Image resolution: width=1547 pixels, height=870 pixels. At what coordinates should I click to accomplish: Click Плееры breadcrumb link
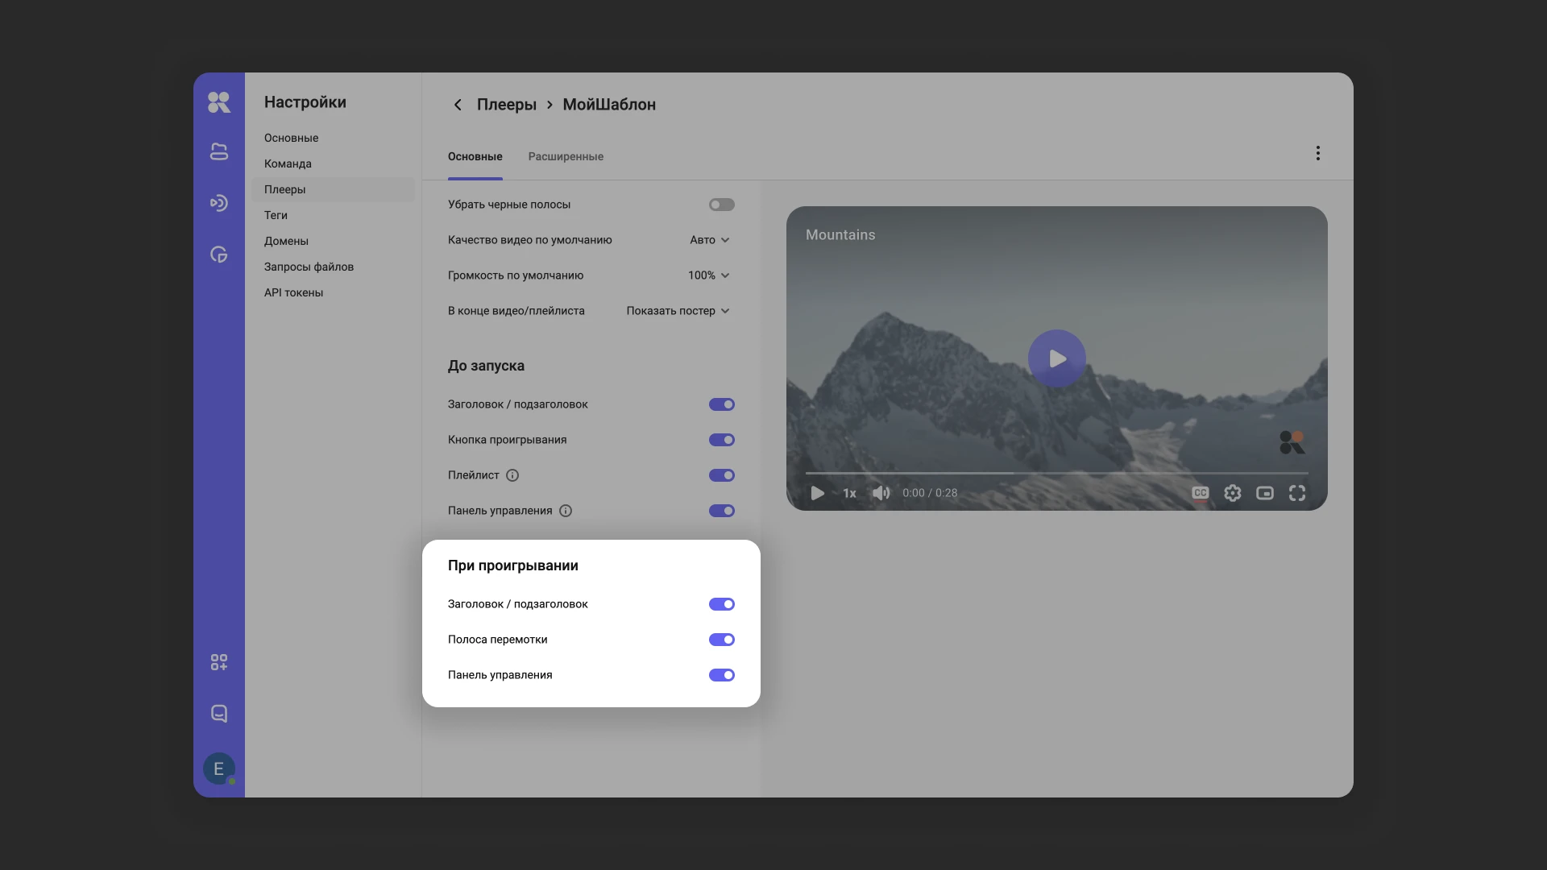coord(506,105)
